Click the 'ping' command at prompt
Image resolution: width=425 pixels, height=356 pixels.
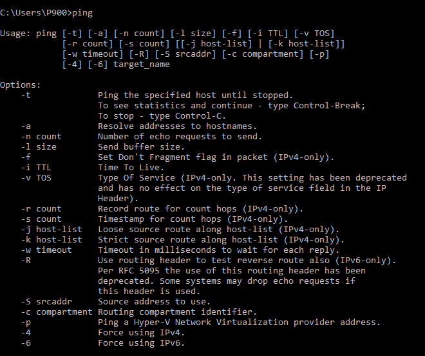point(82,13)
